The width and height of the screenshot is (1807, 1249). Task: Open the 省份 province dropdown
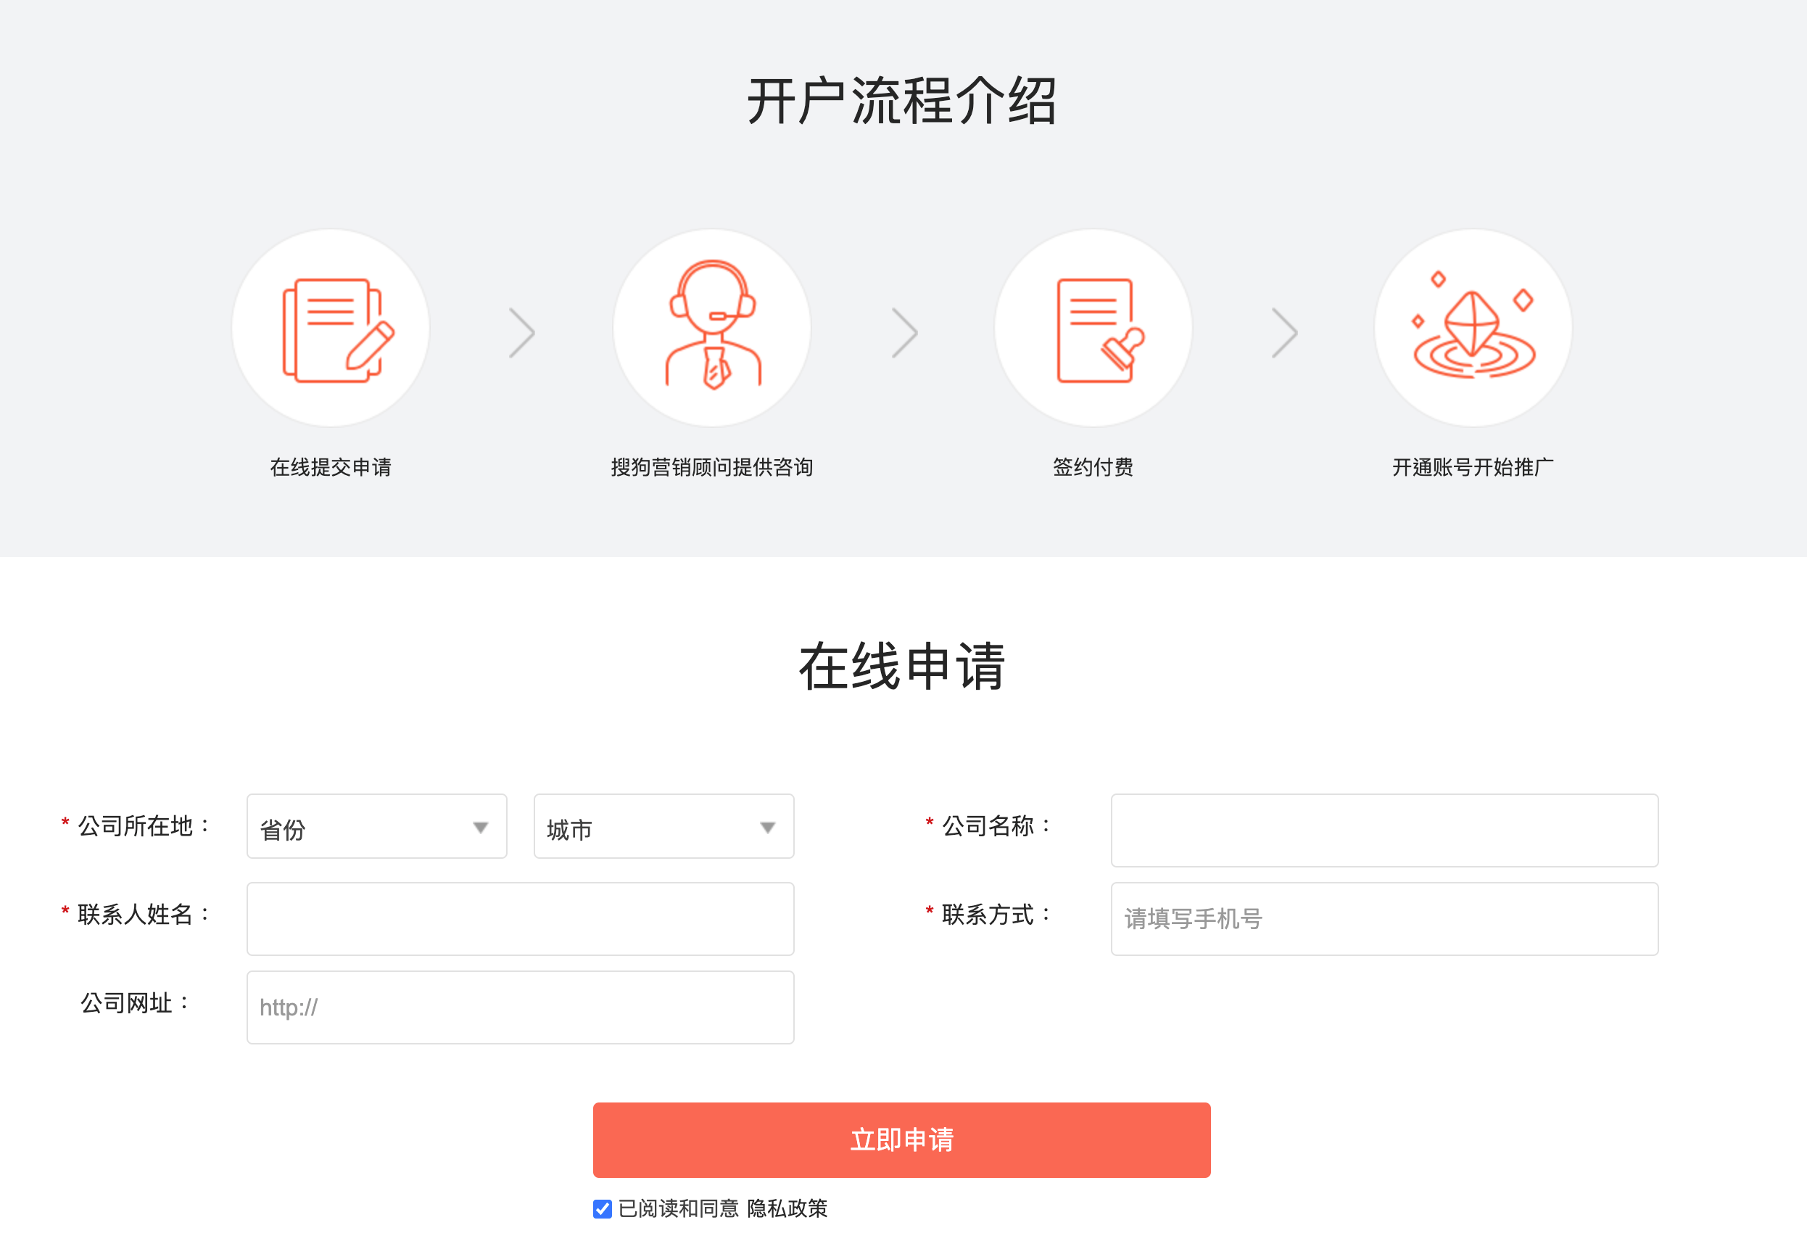(376, 827)
